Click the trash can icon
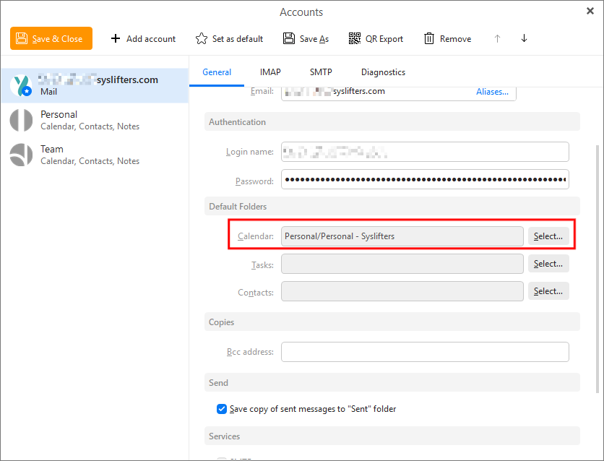This screenshot has height=461, width=604. [429, 38]
